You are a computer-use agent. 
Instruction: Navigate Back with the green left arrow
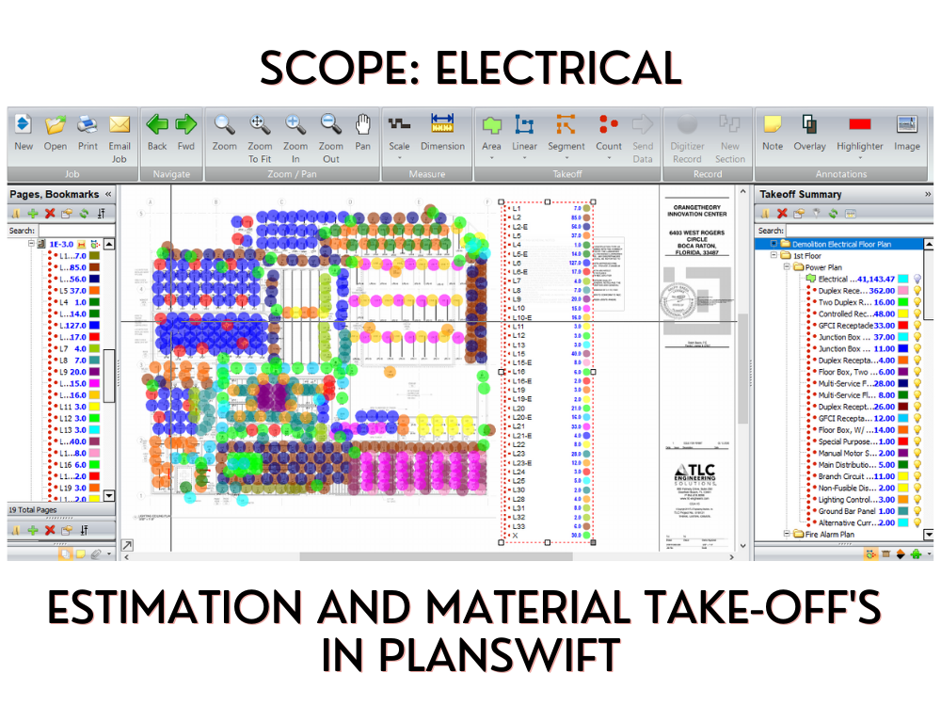(157, 124)
